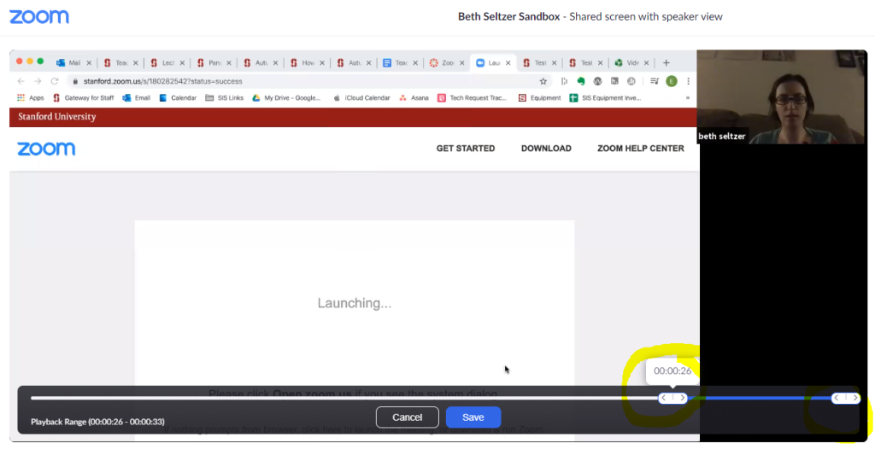
Task: Reload the page with refresh icon
Action: (x=55, y=81)
